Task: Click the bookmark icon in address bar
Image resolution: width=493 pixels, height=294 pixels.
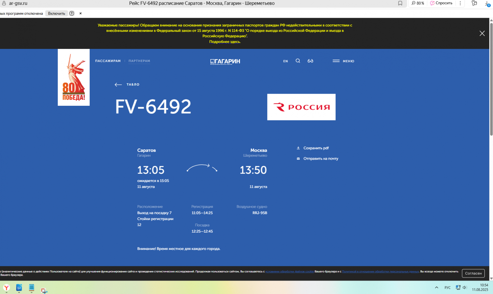Action: tap(400, 3)
